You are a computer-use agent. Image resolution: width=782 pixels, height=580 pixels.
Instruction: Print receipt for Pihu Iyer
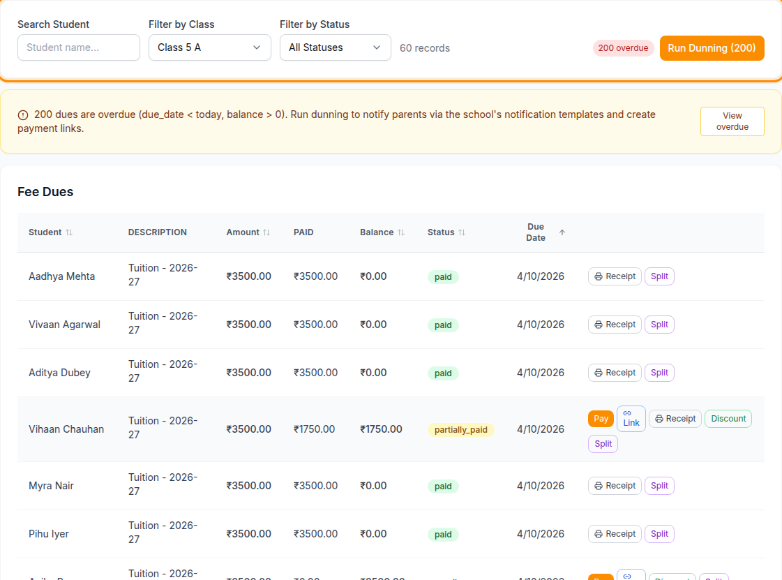pyautogui.click(x=615, y=534)
